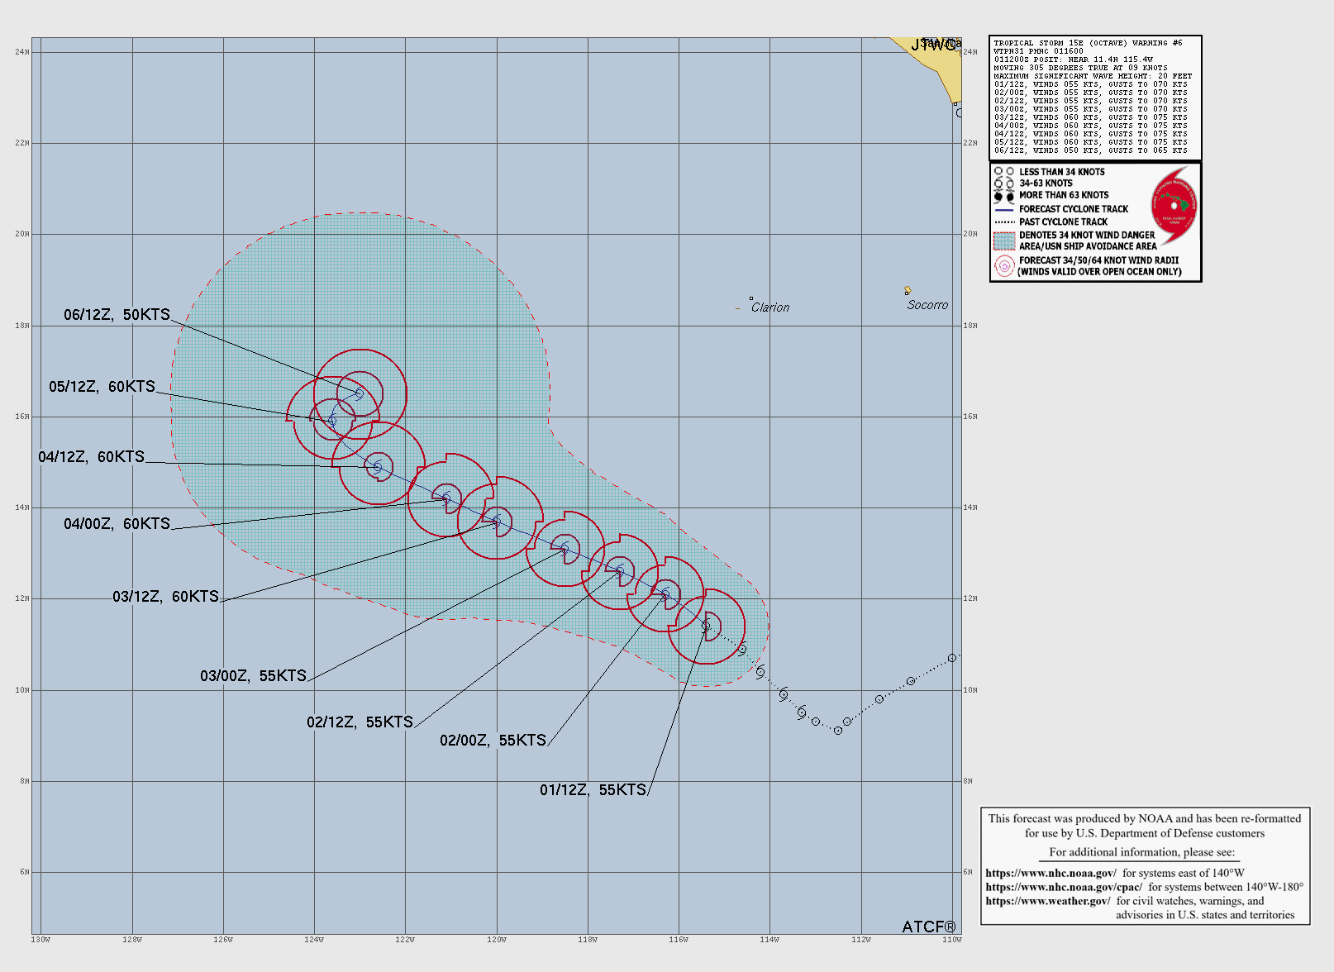Click the storm symbol at 06/12Z position
Viewport: 1334px width, 972px height.
pyautogui.click(x=359, y=394)
